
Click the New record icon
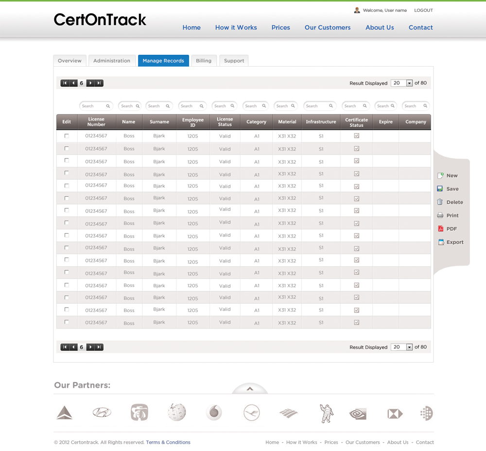(x=440, y=176)
